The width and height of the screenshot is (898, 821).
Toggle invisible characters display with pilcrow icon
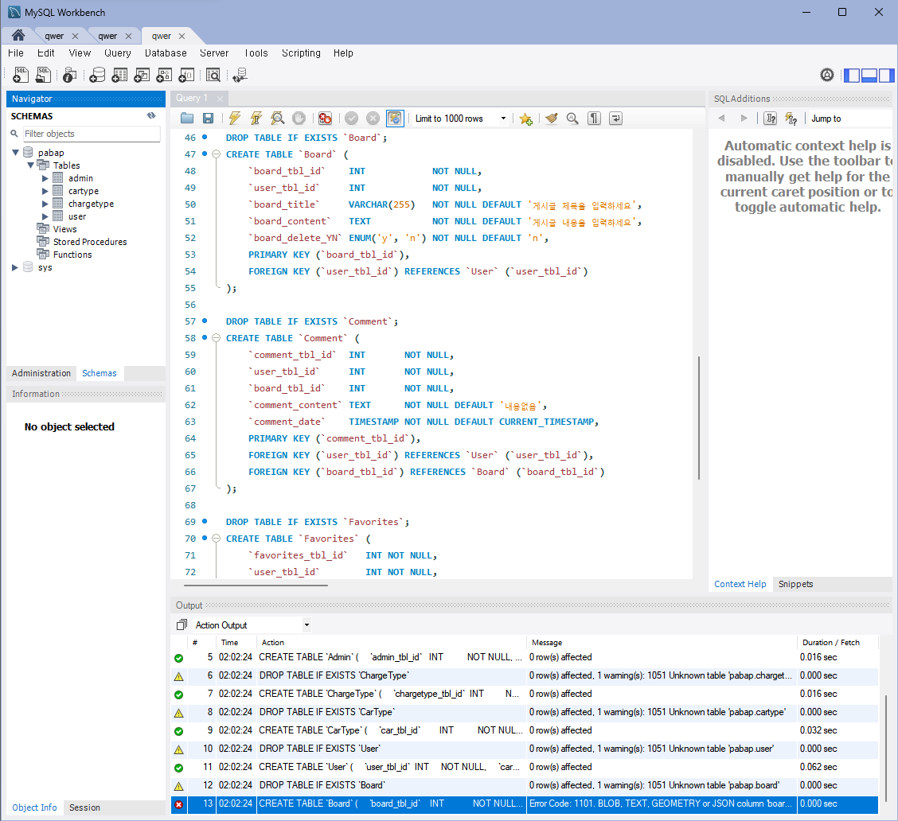click(x=594, y=118)
